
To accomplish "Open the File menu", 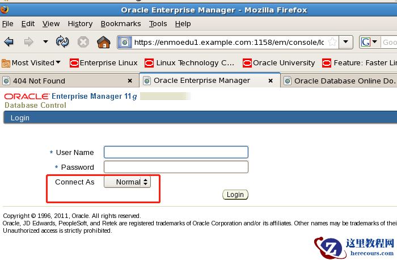I will click(x=7, y=24).
